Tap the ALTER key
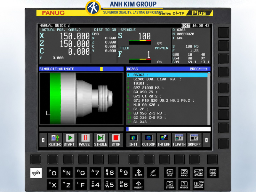 [x=138, y=172]
